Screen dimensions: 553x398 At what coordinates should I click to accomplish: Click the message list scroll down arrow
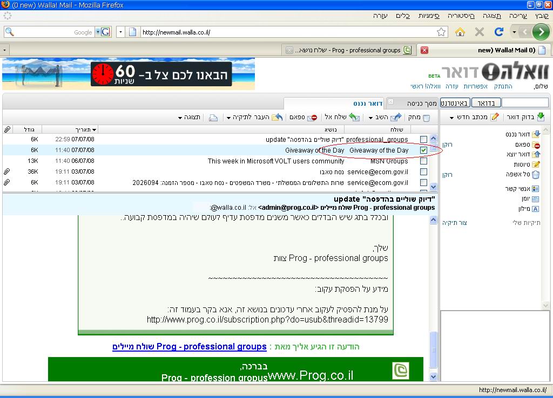tap(434, 187)
